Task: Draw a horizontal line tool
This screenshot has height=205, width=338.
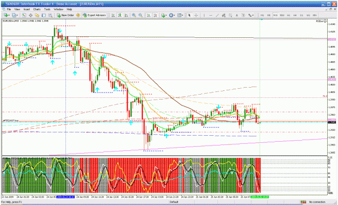Action: (211, 15)
